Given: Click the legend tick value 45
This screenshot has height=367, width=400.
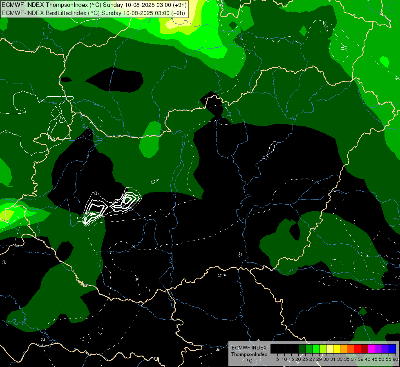Looking at the screenshot, I should (375, 359).
